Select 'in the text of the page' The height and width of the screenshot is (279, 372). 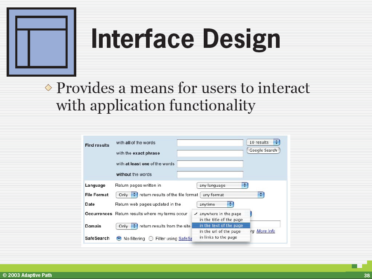click(221, 225)
